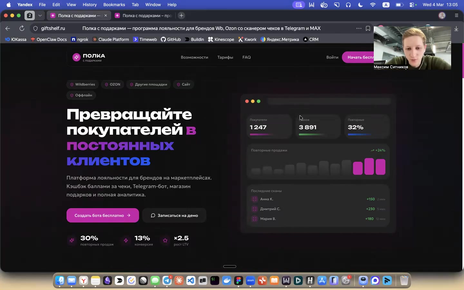This screenshot has height=290, width=464.
Task: Toggle the Wildberries platform filter
Action: coord(82,84)
